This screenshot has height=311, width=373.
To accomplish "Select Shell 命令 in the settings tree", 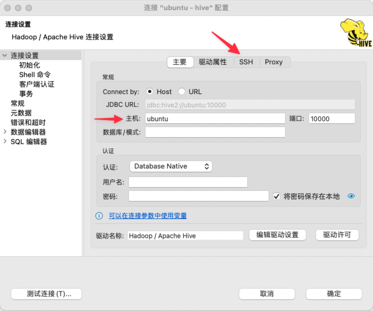I will click(35, 75).
